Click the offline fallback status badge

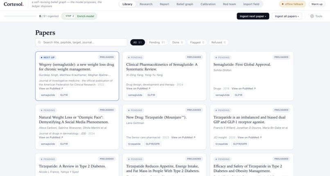(293, 4)
